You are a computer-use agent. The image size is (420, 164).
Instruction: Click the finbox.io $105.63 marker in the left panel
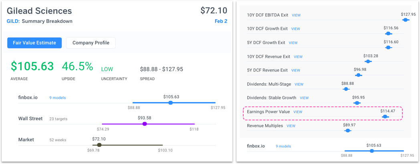point(170,102)
